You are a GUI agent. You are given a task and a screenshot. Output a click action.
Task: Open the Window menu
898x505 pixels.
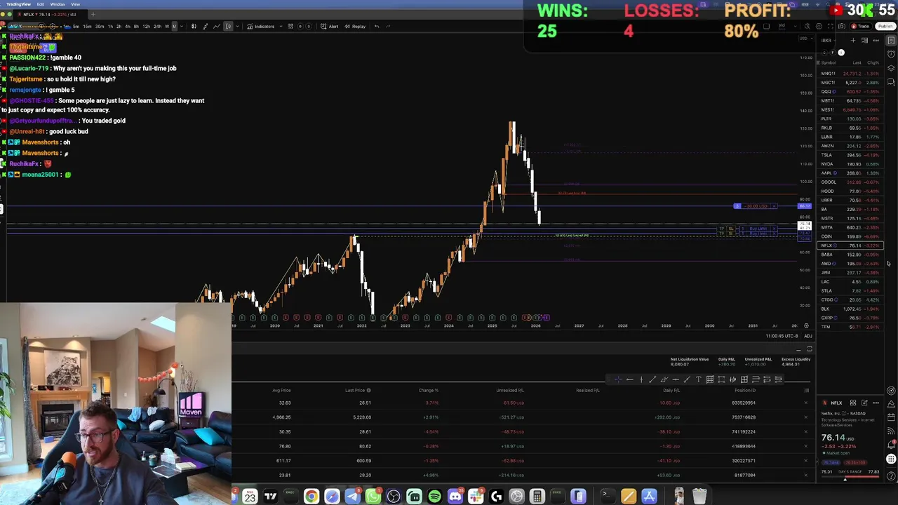(58, 4)
